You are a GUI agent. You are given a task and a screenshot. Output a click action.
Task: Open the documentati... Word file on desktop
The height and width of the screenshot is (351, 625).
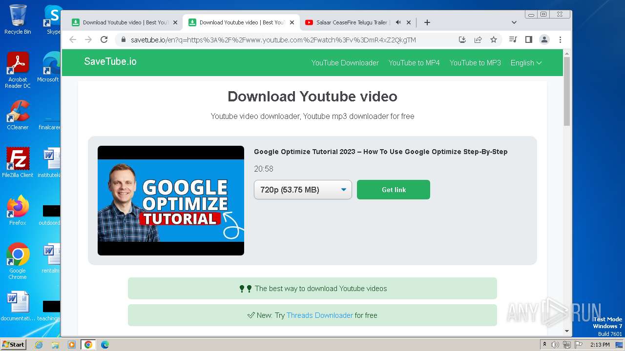point(18,306)
